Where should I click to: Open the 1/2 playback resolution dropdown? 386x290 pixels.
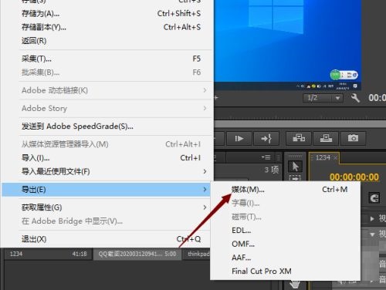[x=323, y=98]
